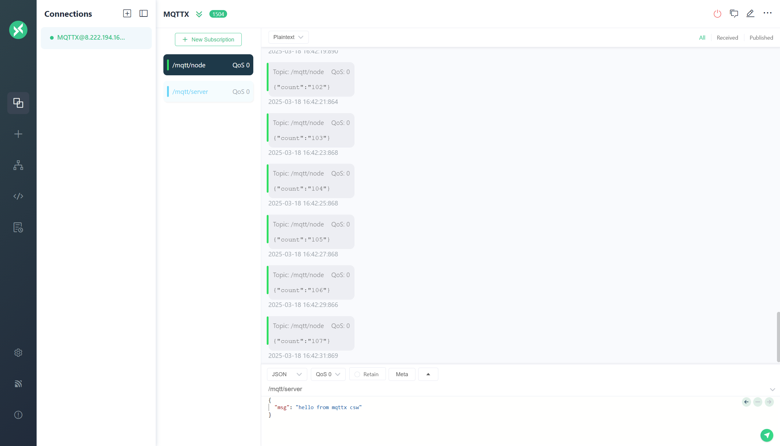Open the Log page in sidebar

tap(18, 228)
